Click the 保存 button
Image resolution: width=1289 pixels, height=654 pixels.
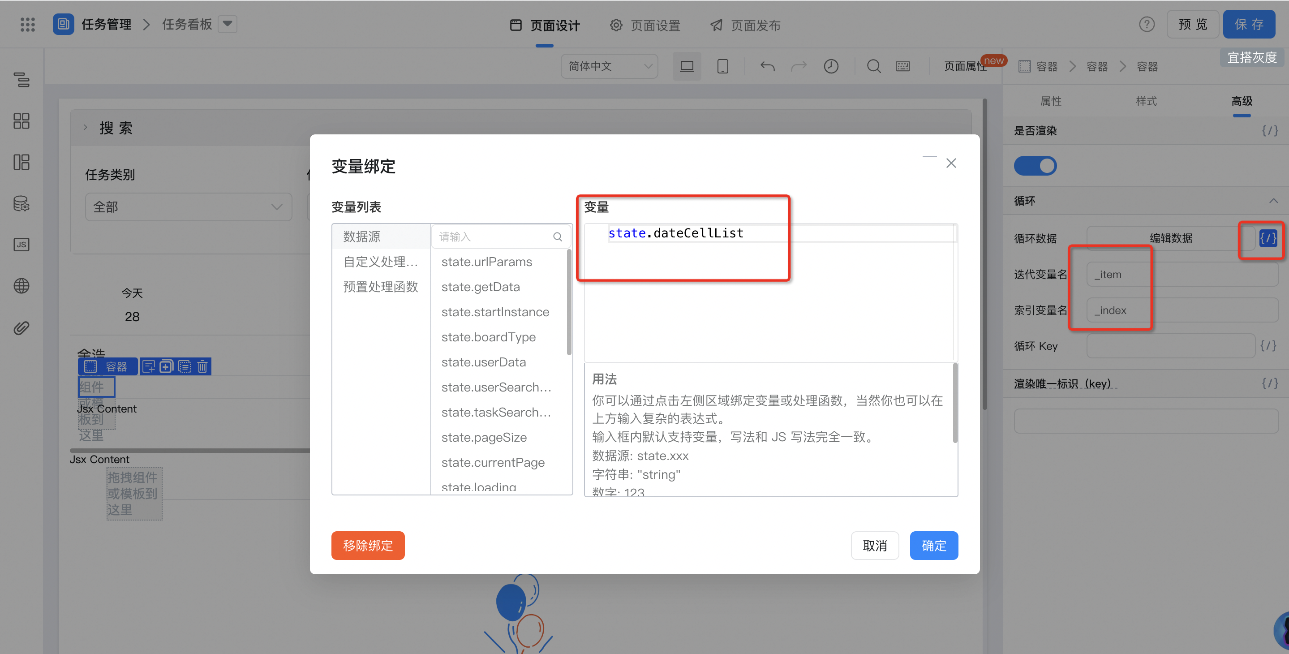(1249, 24)
